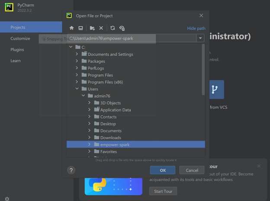Open the settings gear in the Welcome window
The height and width of the screenshot is (201, 270).
coord(7,199)
